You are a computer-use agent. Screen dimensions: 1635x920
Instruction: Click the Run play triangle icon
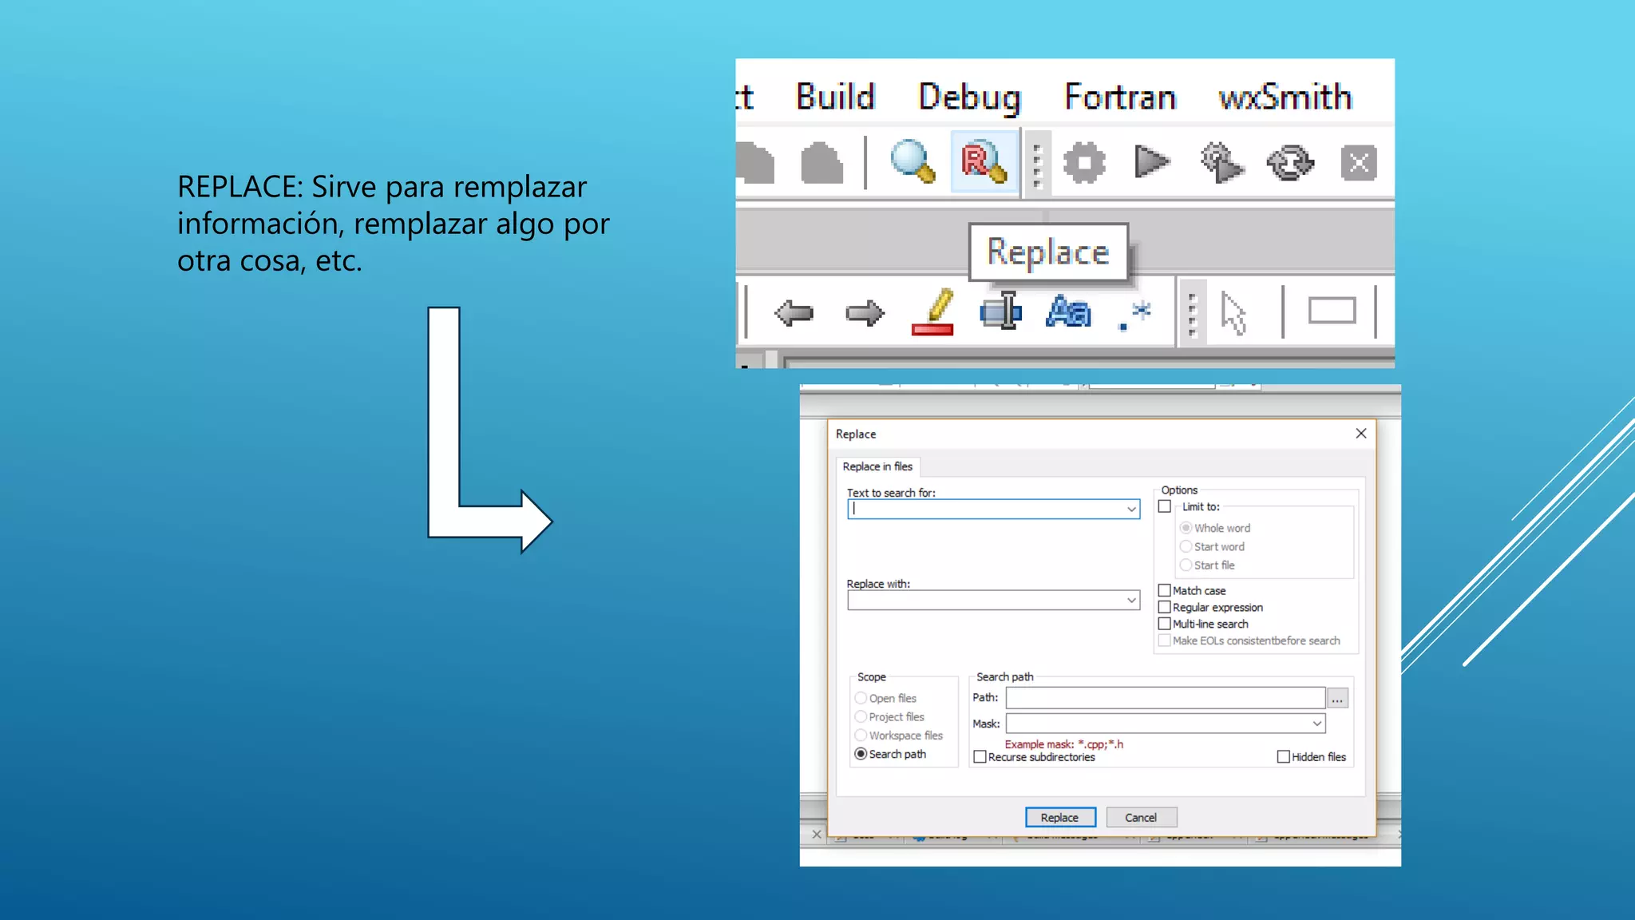[1151, 162]
